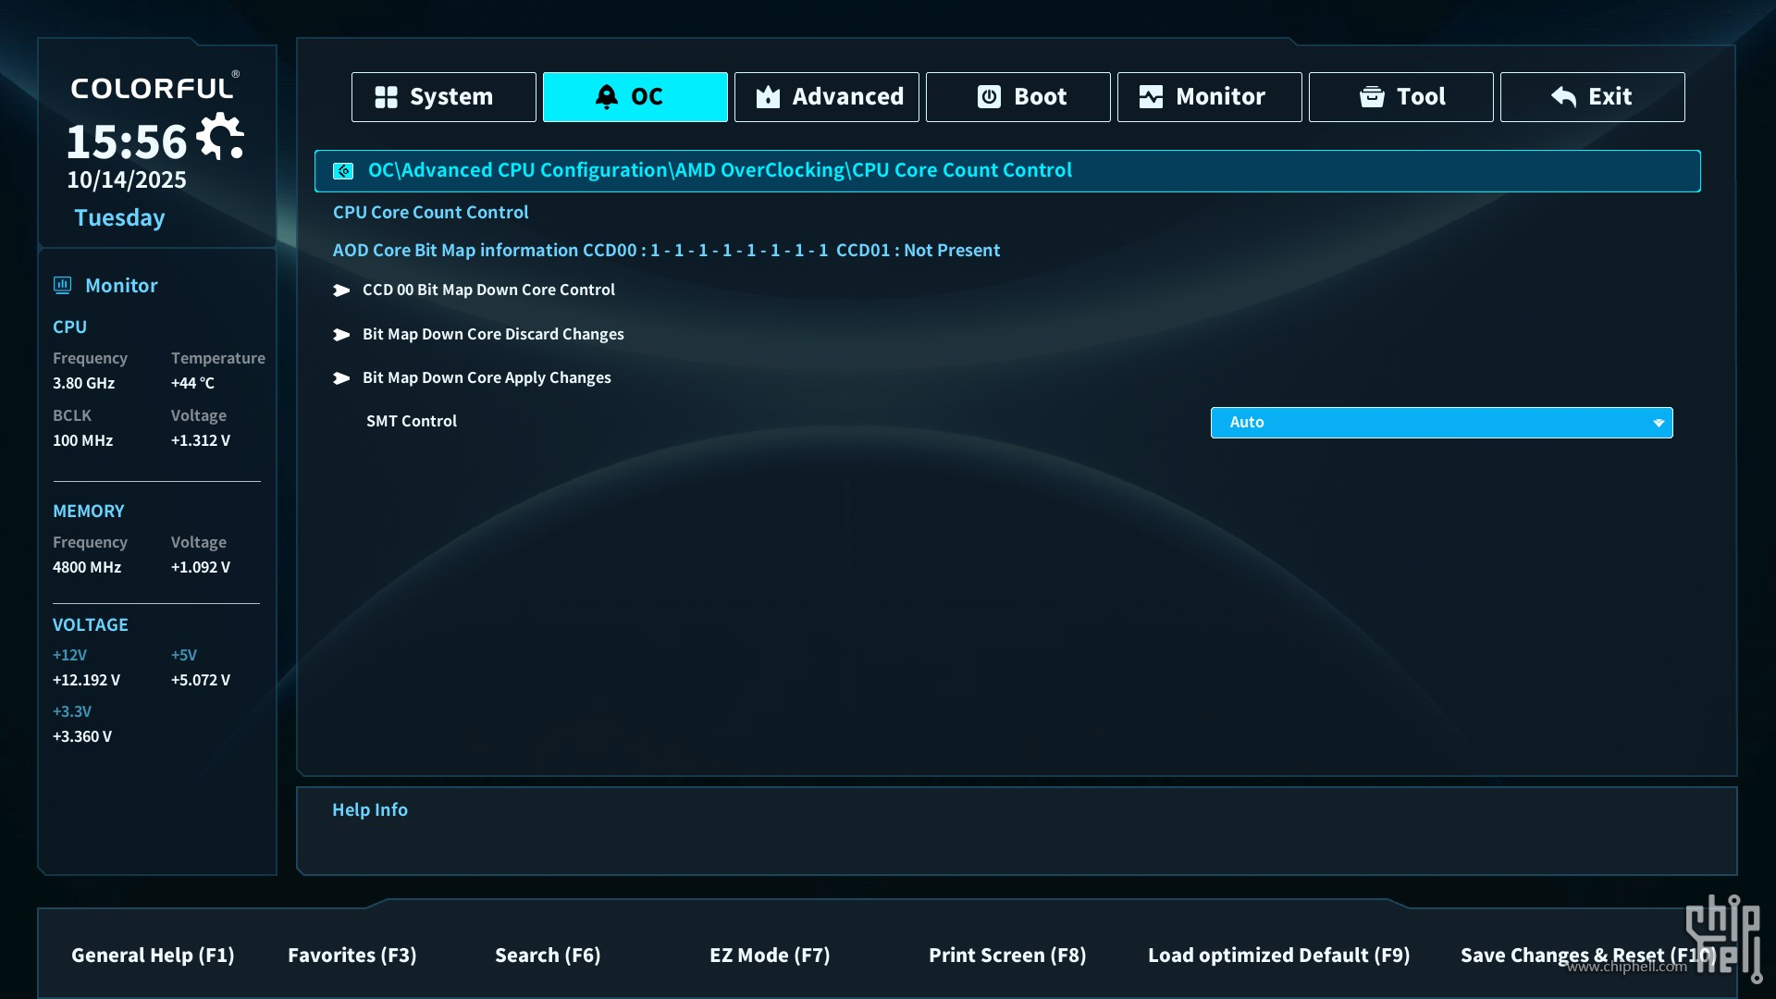
Task: Click the System tab grid icon
Action: 386,97
